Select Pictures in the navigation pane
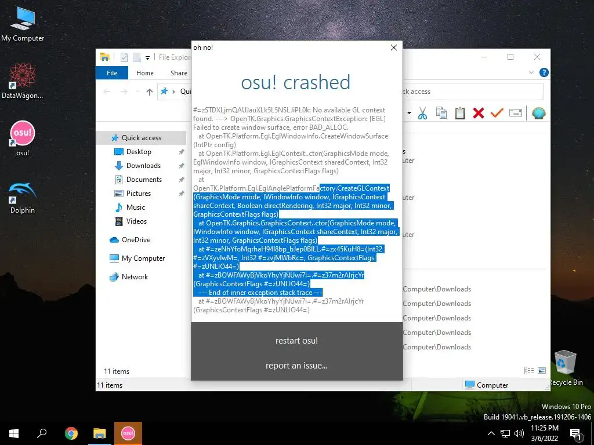 138,194
